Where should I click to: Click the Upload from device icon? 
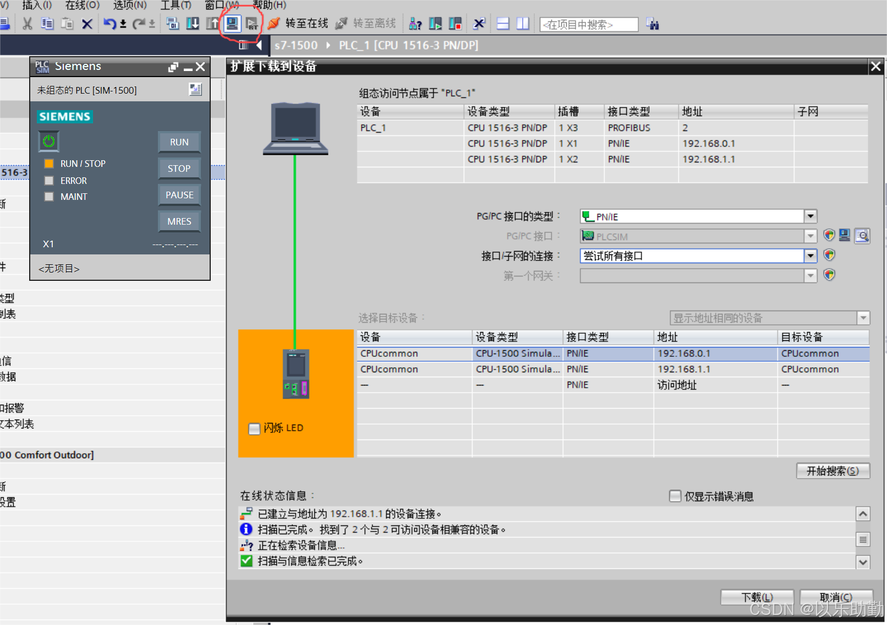[212, 24]
